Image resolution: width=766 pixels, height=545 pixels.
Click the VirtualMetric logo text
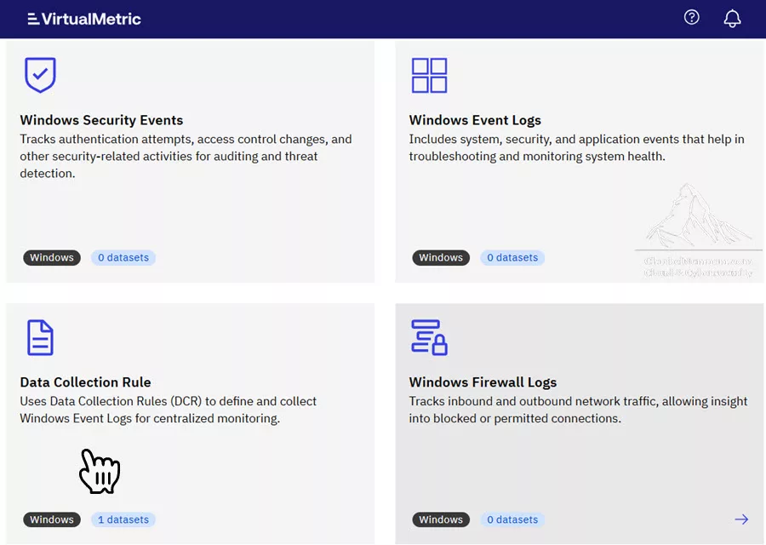tap(91, 19)
